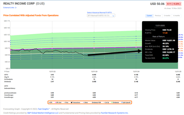Click Tot Ann ROR 25.27% value
The height and width of the screenshot is (115, 184).
(x=166, y=58)
